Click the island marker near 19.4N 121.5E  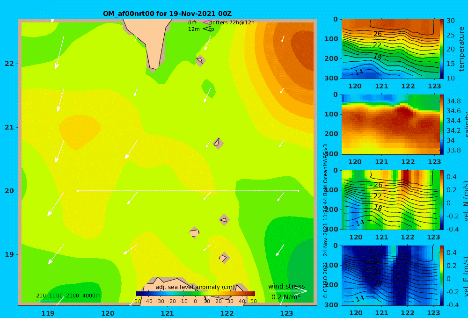(194, 233)
